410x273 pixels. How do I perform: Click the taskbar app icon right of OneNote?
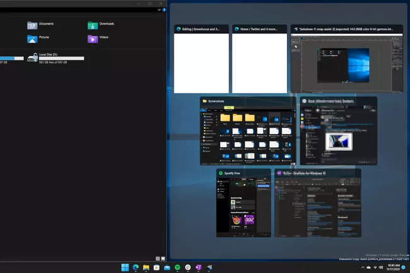(x=209, y=267)
